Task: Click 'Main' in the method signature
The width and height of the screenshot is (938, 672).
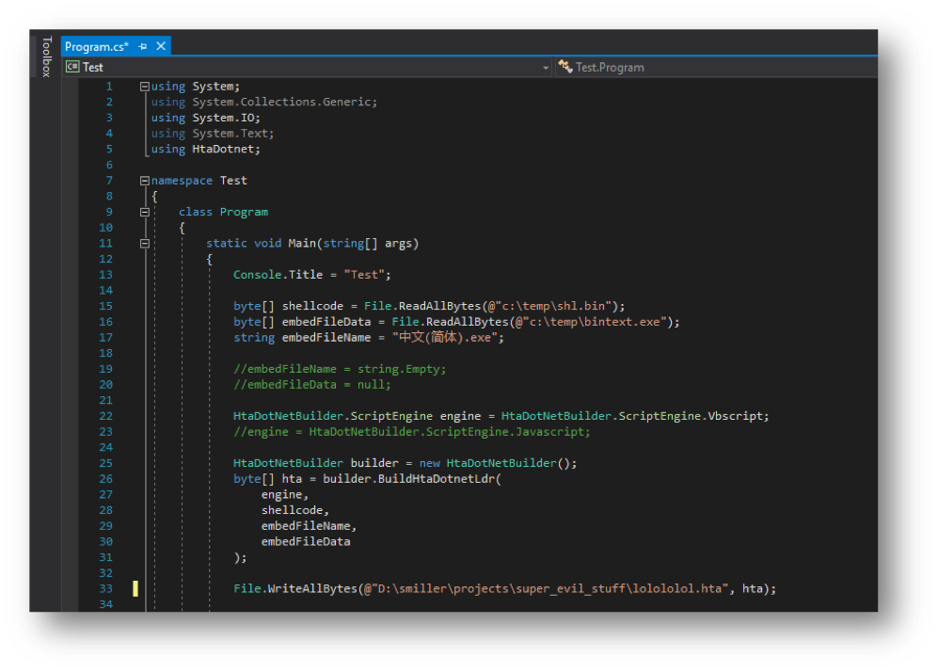Action: pos(302,244)
